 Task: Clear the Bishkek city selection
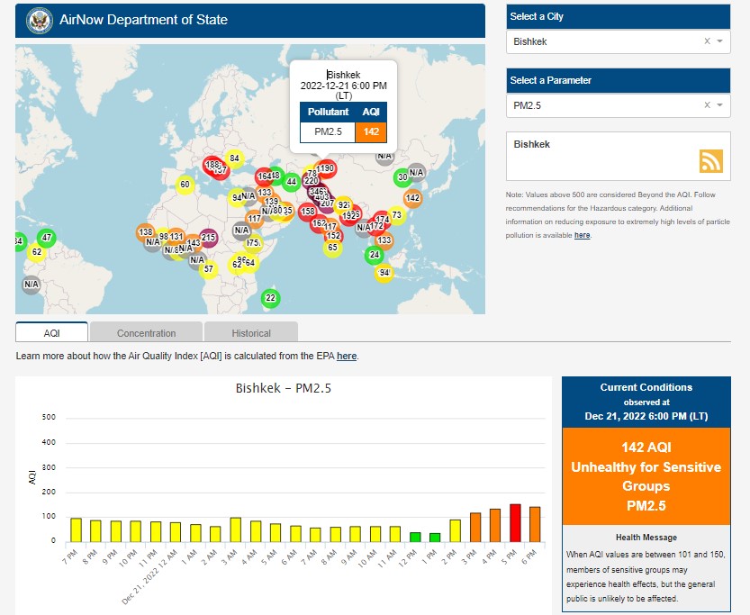(x=707, y=41)
